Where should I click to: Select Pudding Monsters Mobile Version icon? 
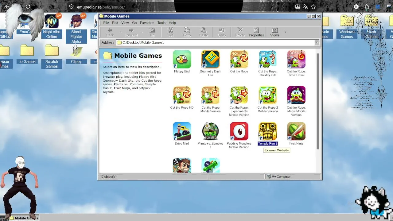pos(239,131)
